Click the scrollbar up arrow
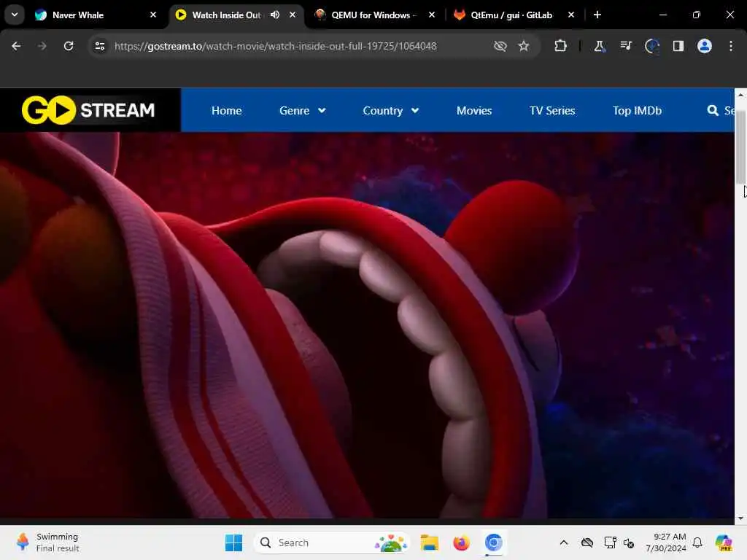The image size is (747, 560). point(740,94)
